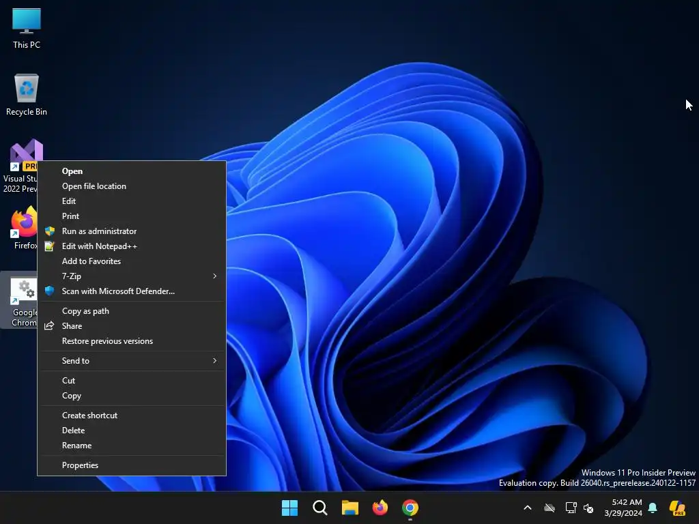This screenshot has height=524, width=699.
Task: Click the Defender shield icon in menu
Action: pyautogui.click(x=49, y=291)
